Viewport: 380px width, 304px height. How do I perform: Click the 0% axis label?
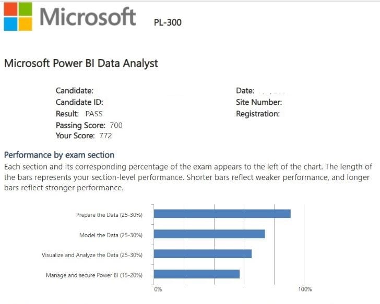click(158, 289)
